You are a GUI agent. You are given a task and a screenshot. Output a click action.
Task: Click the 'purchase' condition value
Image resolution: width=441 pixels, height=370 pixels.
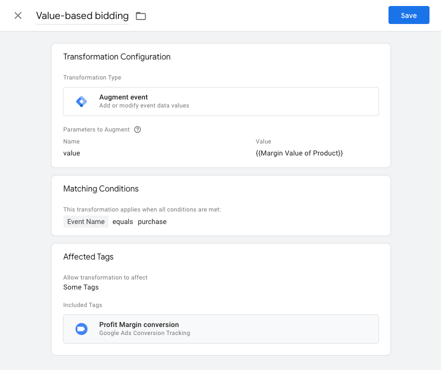pos(152,221)
